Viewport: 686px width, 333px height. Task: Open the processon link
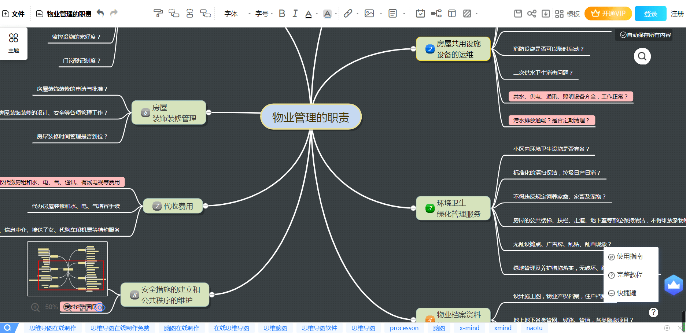click(404, 328)
